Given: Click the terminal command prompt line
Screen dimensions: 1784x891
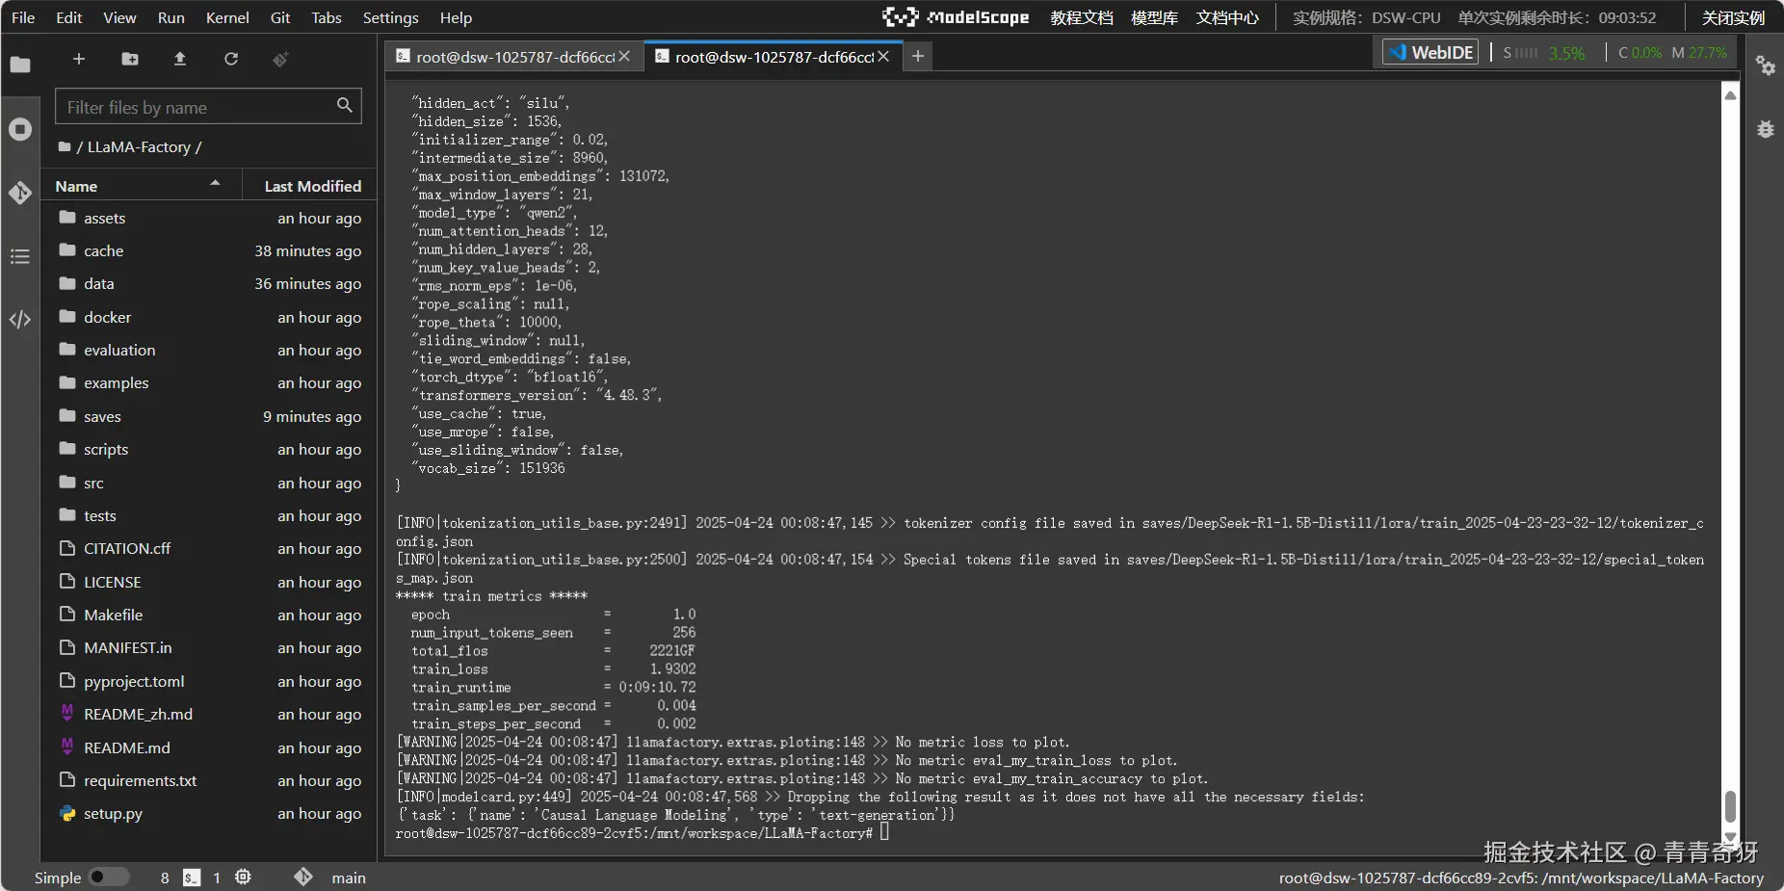Looking at the screenshot, I should pos(643,833).
